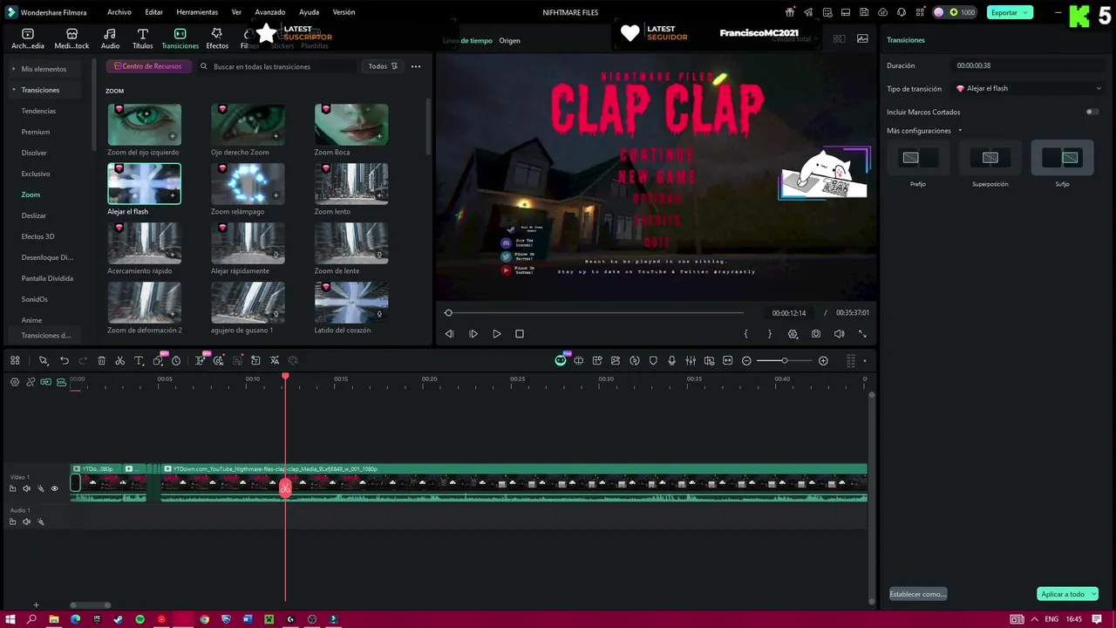
Task: Open the timeline layout grid icon
Action: coord(15,360)
